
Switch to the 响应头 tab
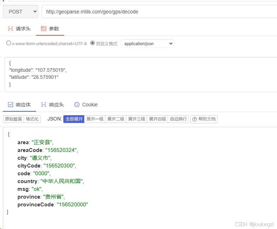tap(52, 105)
